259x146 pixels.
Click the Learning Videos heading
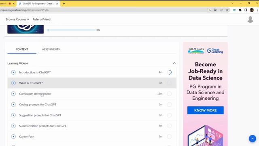click(17, 63)
